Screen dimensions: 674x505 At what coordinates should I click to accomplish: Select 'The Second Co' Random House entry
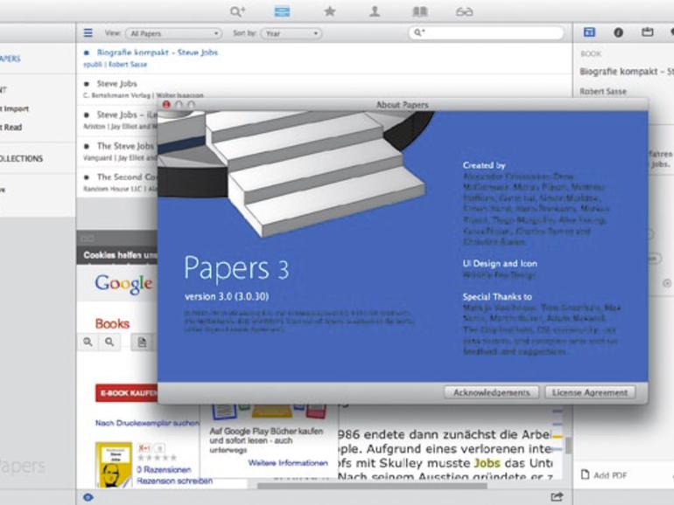point(117,183)
